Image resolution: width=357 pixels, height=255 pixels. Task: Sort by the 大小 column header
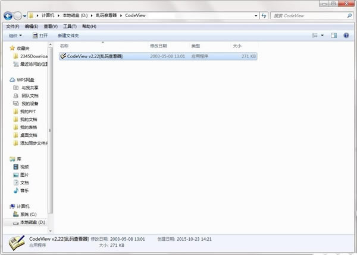coord(237,46)
